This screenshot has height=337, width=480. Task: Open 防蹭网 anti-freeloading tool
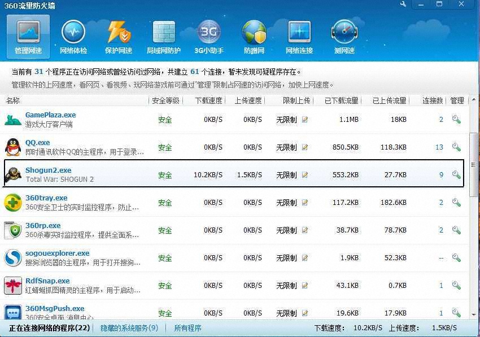click(254, 37)
